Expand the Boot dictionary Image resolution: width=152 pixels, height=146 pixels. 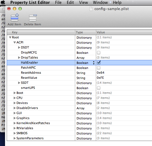tap(15, 93)
